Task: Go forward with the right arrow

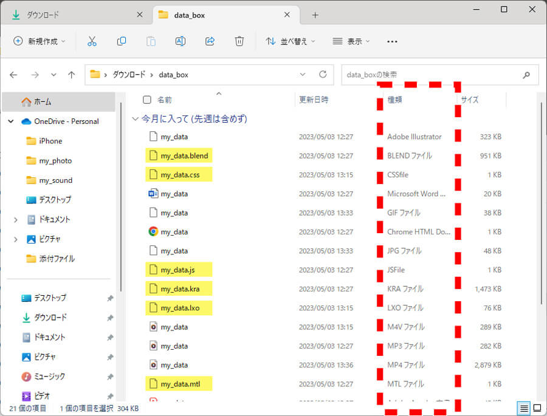Action: pyautogui.click(x=35, y=75)
